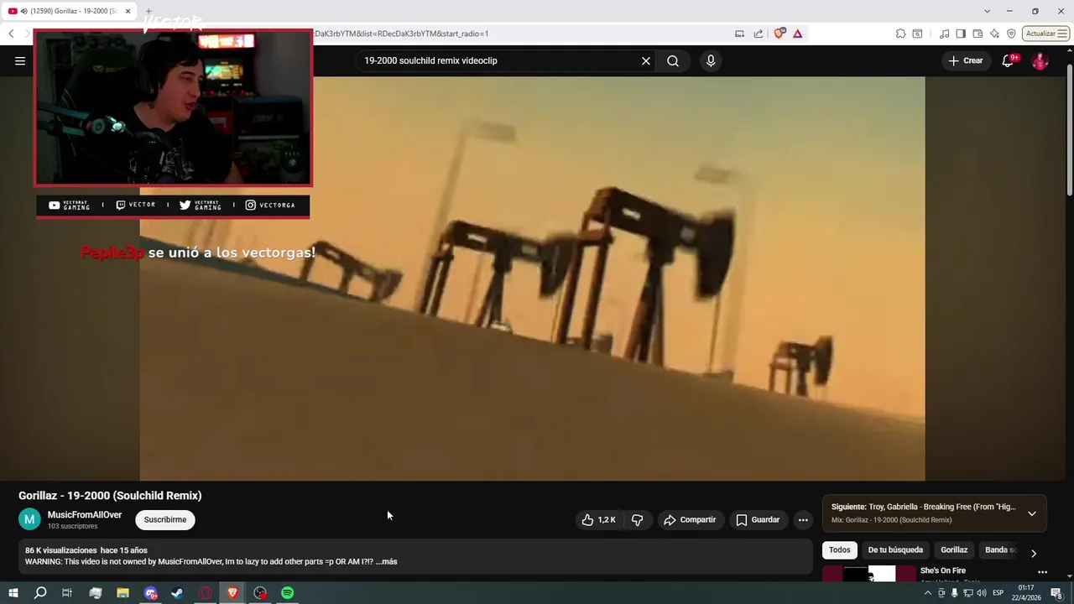Open the YouTube hamburger guide menu
The image size is (1074, 604).
point(20,60)
